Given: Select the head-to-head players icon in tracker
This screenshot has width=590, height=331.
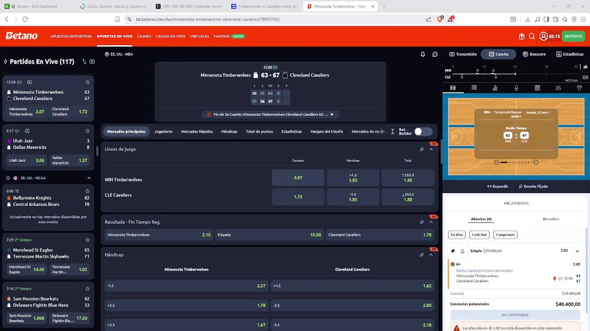Looking at the screenshot, I should coord(559,88).
